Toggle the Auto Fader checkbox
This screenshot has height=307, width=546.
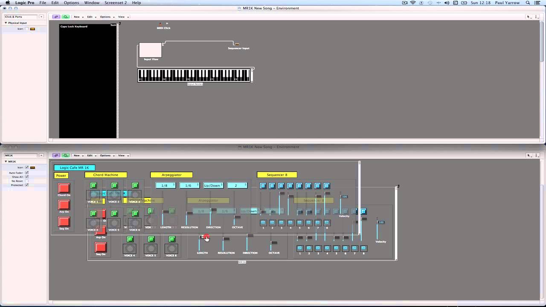click(x=27, y=173)
